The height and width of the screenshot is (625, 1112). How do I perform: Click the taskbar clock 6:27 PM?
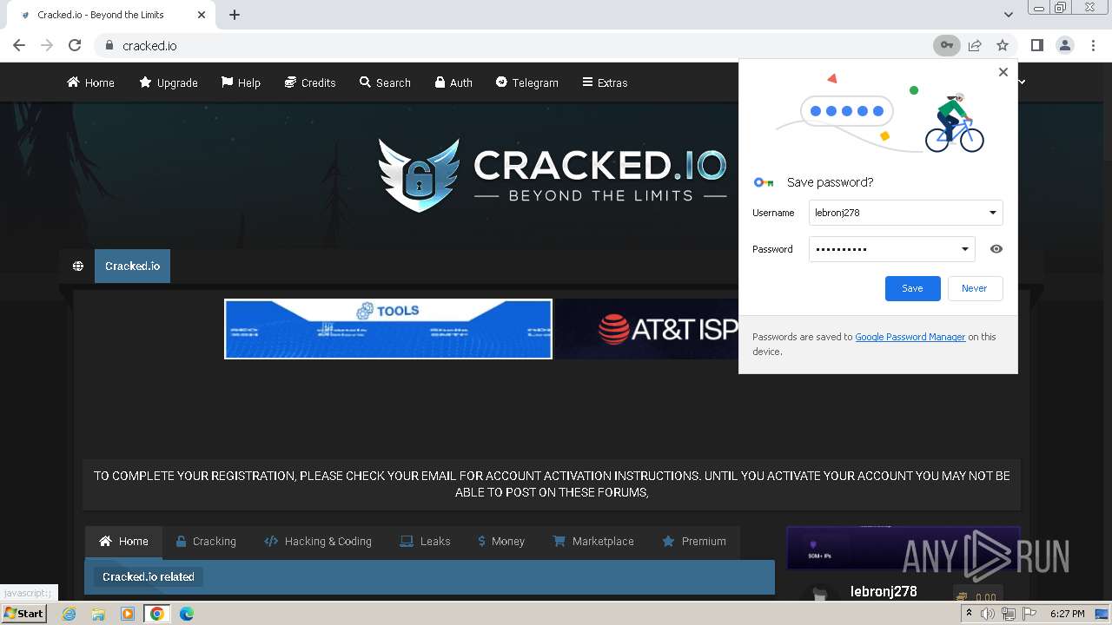(x=1068, y=614)
